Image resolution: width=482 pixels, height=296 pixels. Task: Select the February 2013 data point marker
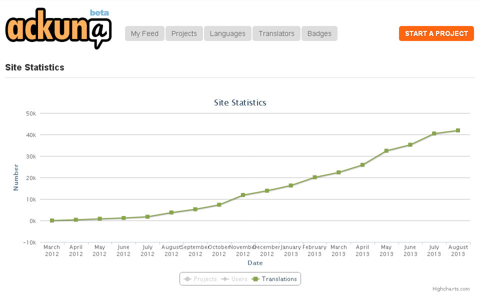point(314,177)
